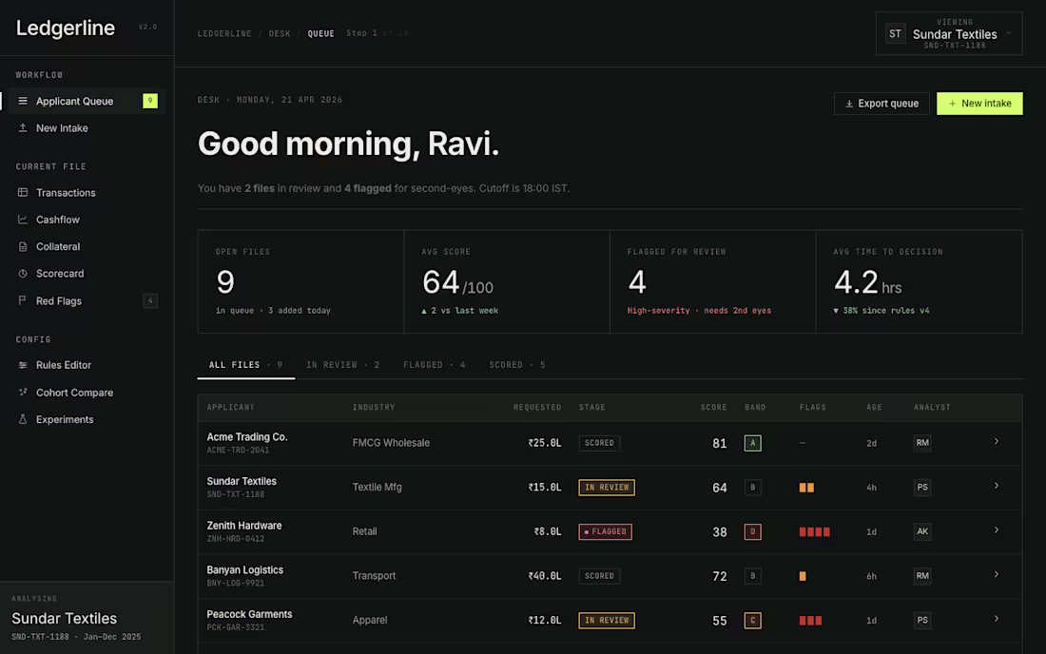Click the Ledgerline logo title
This screenshot has width=1046, height=654.
tap(66, 28)
